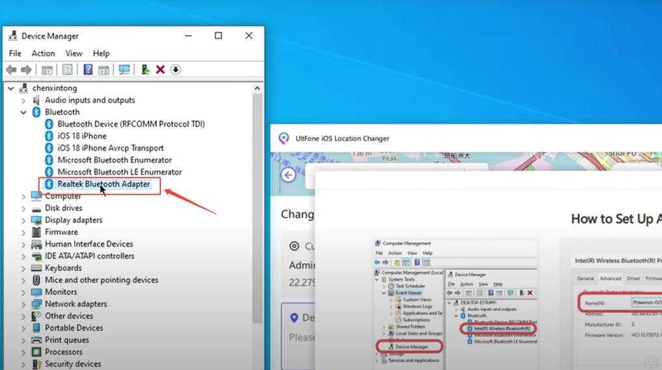662x370 pixels.
Task: Select the Portable Devices category
Action: 74,328
